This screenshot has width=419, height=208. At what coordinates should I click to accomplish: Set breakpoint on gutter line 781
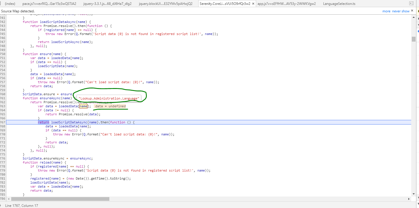(3, 178)
